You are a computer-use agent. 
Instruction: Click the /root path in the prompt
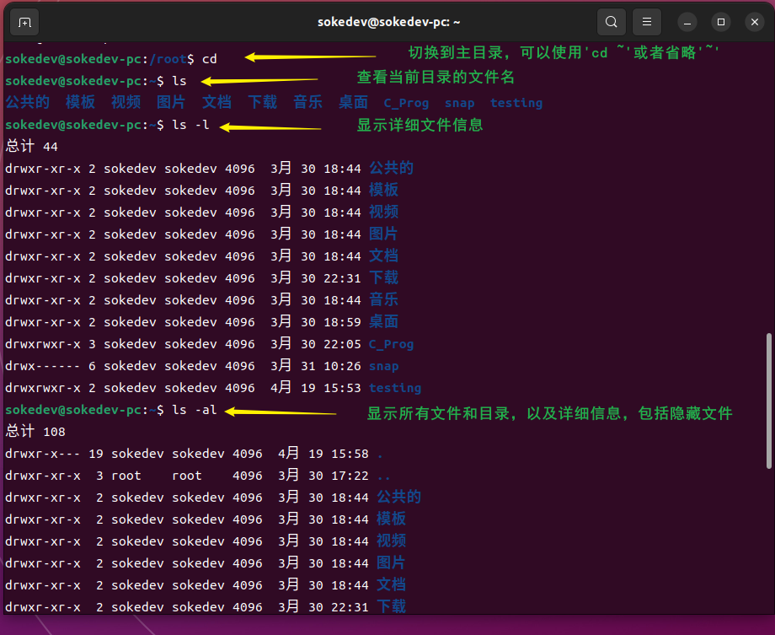[x=168, y=59]
